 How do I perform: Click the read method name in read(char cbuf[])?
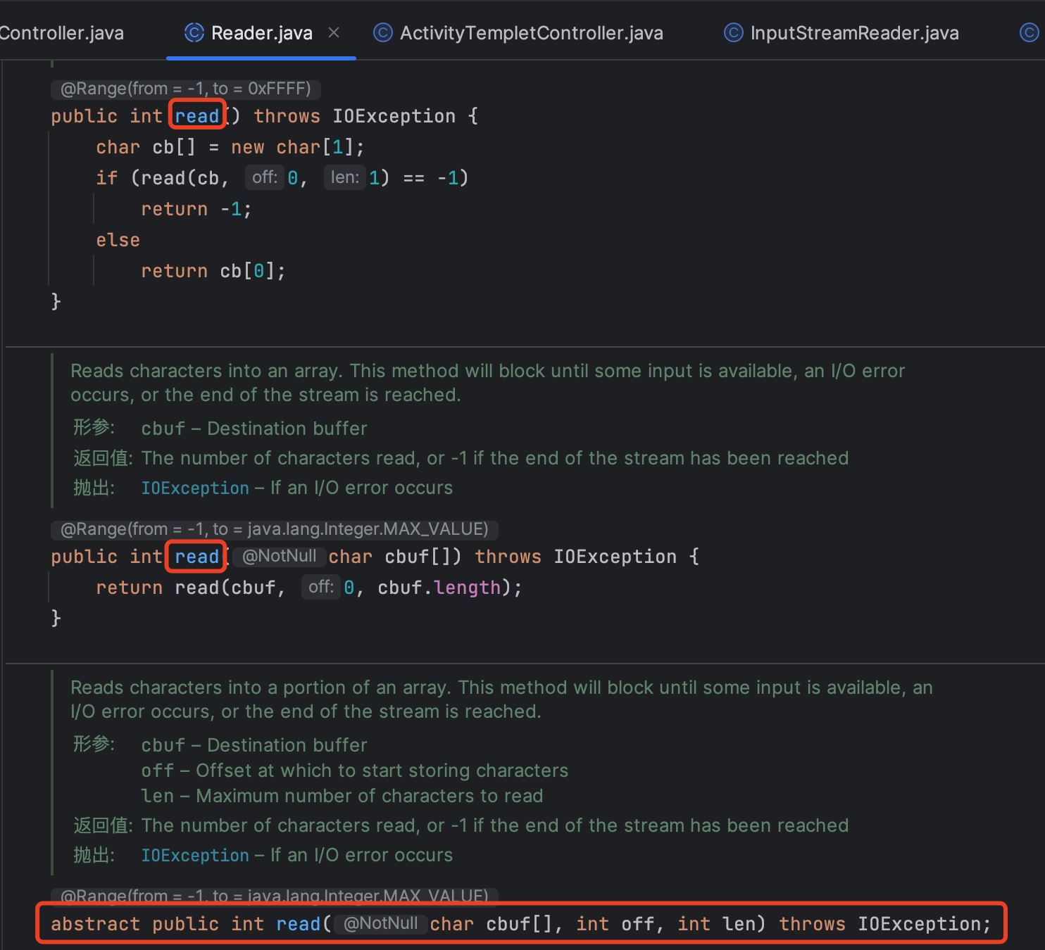197,557
